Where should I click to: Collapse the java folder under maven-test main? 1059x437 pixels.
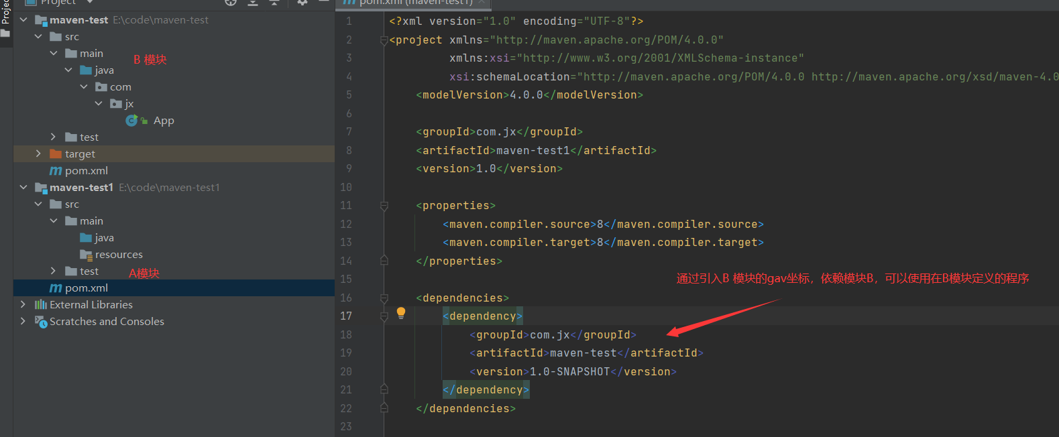pyautogui.click(x=68, y=70)
